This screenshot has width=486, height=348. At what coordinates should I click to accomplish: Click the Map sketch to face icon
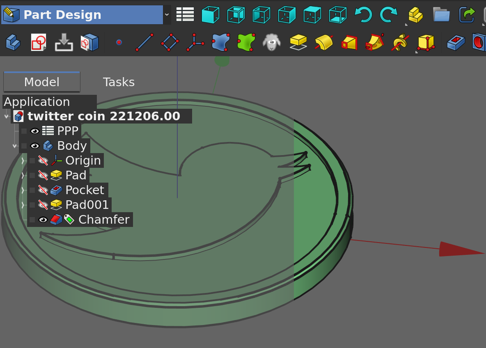(x=64, y=42)
